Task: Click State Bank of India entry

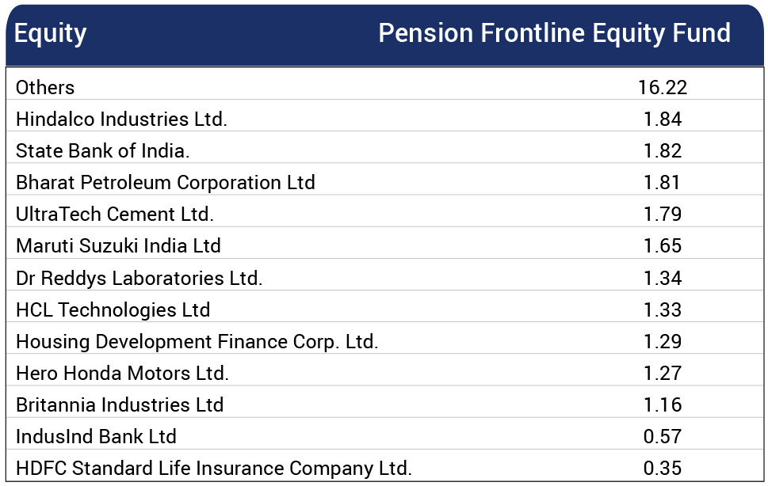Action: 102,151
